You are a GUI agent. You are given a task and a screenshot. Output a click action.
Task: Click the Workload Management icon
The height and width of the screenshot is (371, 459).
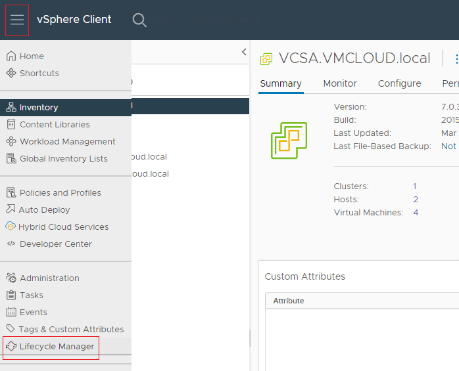[x=11, y=141]
